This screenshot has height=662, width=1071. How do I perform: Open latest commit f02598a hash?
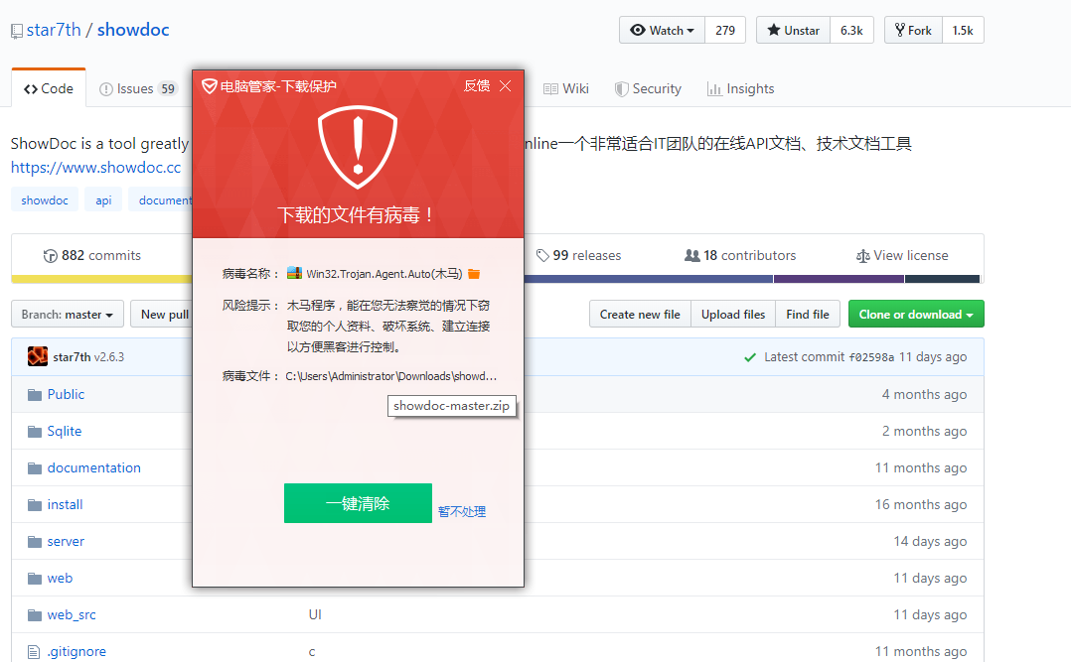coord(871,357)
